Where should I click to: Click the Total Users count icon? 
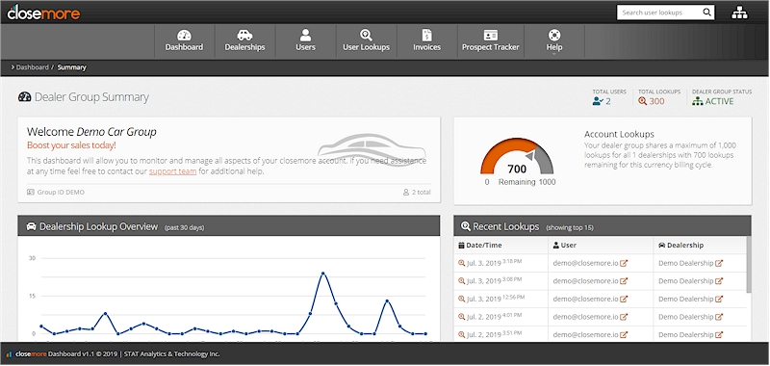pyautogui.click(x=598, y=101)
